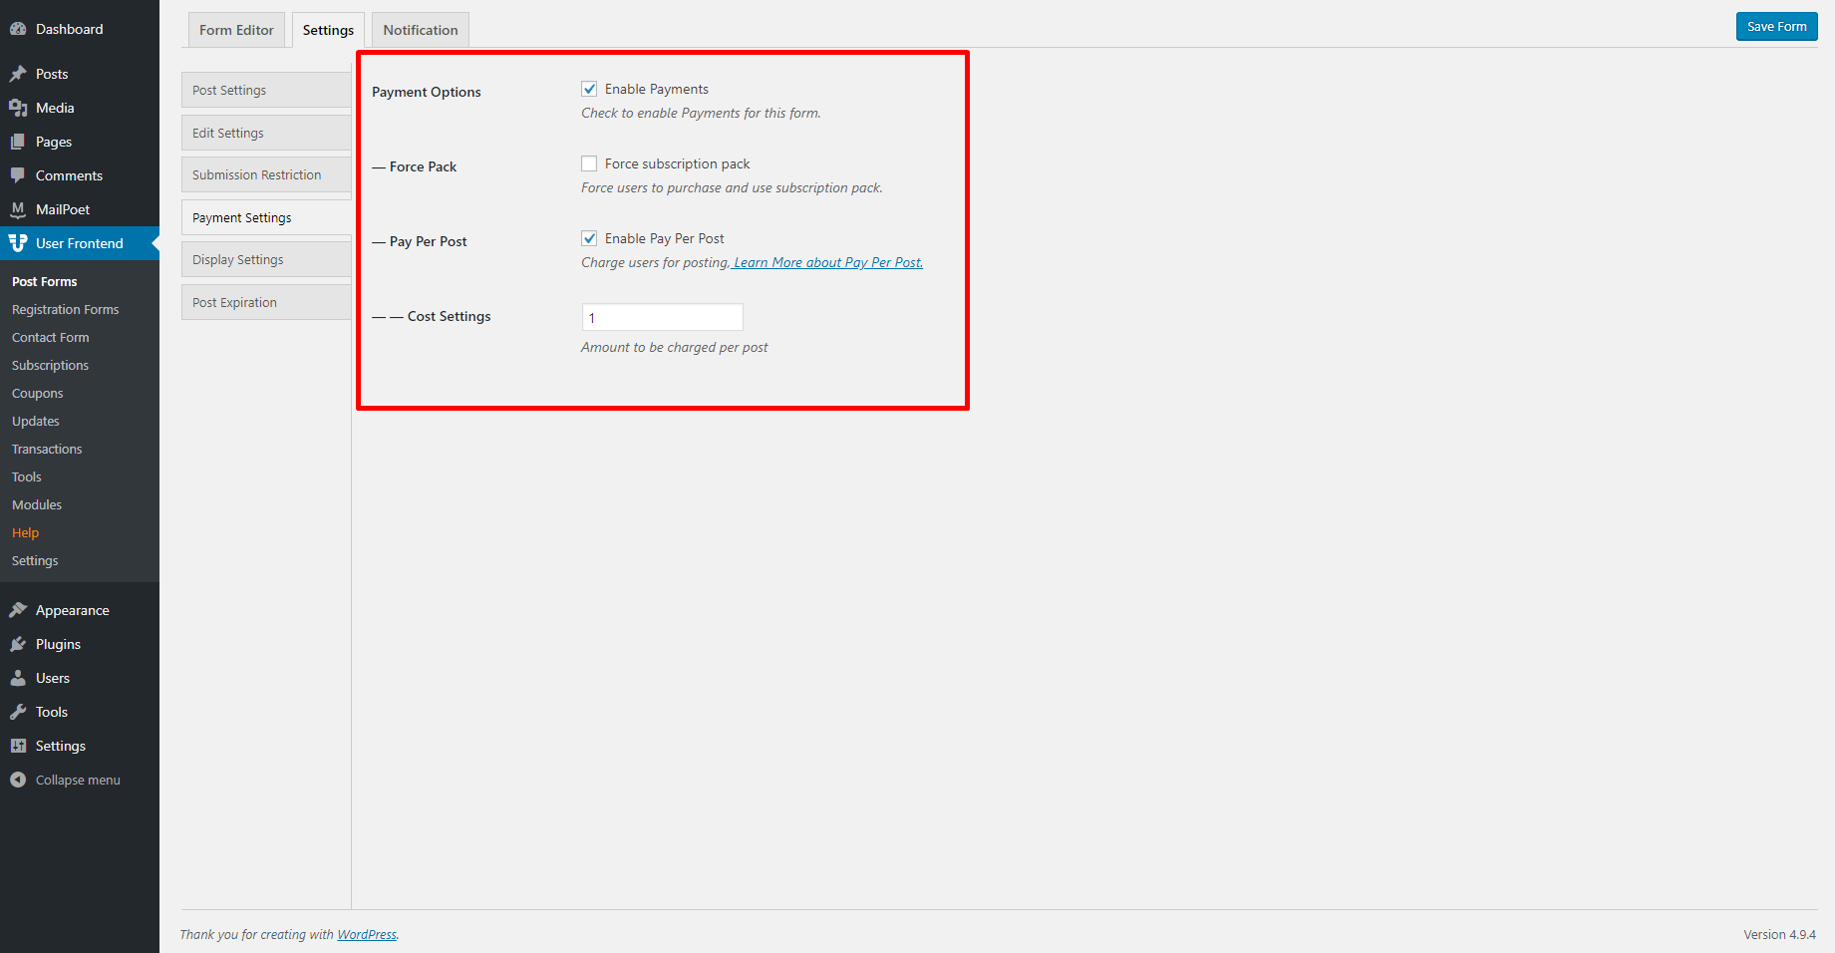1835x953 pixels.
Task: Click the Users person icon
Action: tap(18, 678)
